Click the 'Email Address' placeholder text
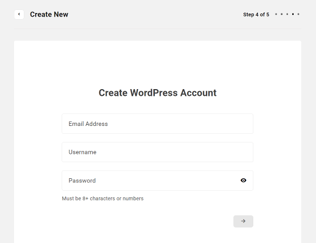The height and width of the screenshot is (243, 316). (88, 124)
